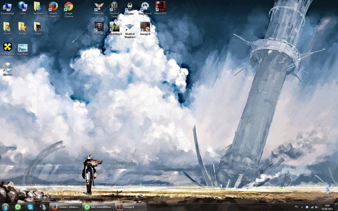The image size is (338, 211).
Task: Select the World of Warplanes shortcut
Action: coord(130,30)
